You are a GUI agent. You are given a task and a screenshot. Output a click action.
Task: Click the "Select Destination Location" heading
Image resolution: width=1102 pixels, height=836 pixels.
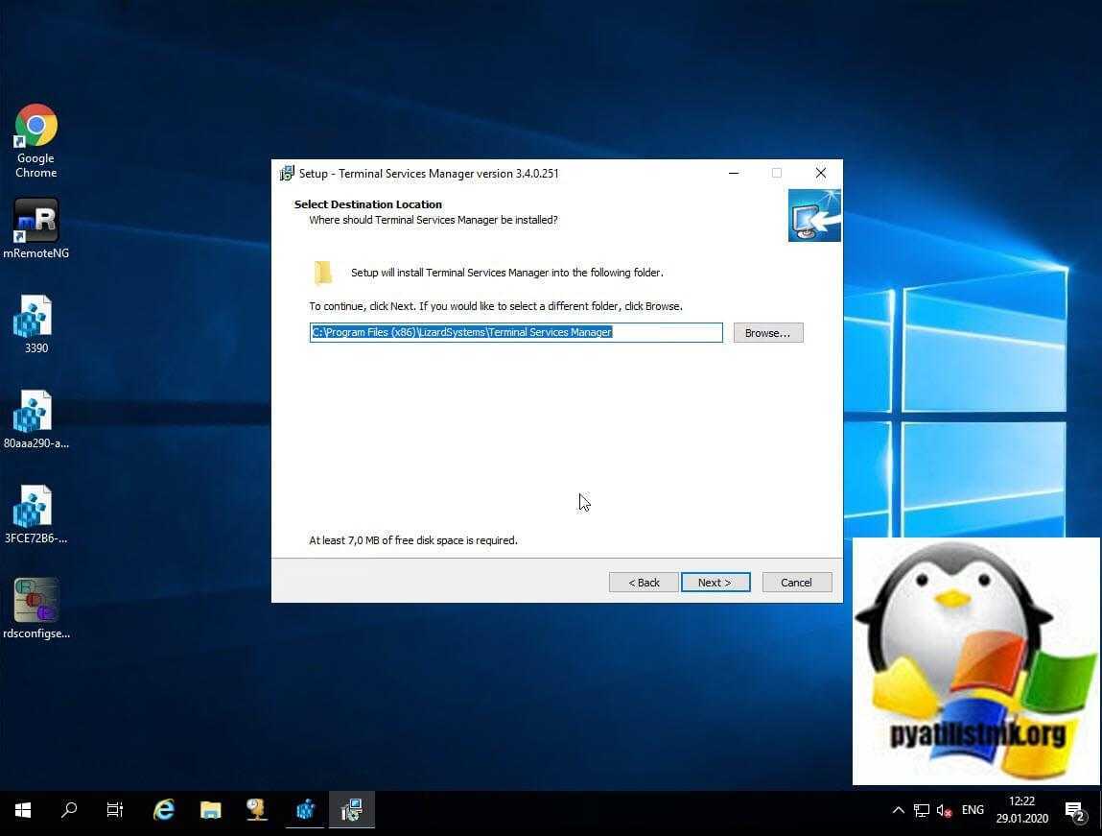pyautogui.click(x=367, y=204)
